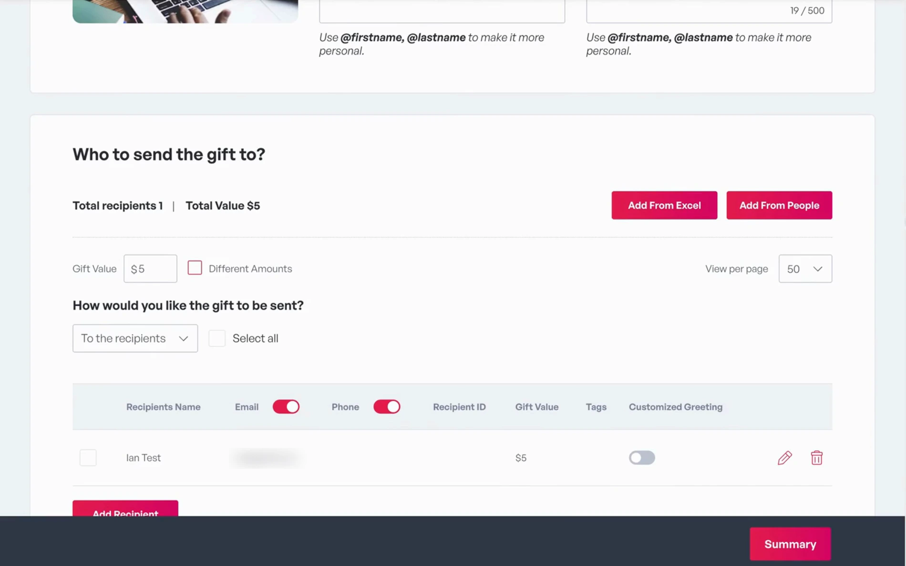
Task: Click Add From People button
Action: [779, 205]
